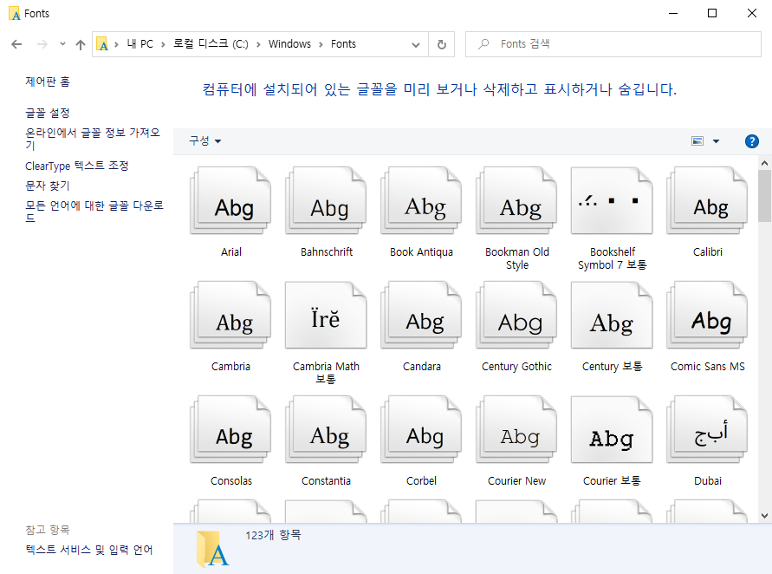This screenshot has width=772, height=574.
Task: Click the blue help question mark icon
Action: click(x=751, y=141)
